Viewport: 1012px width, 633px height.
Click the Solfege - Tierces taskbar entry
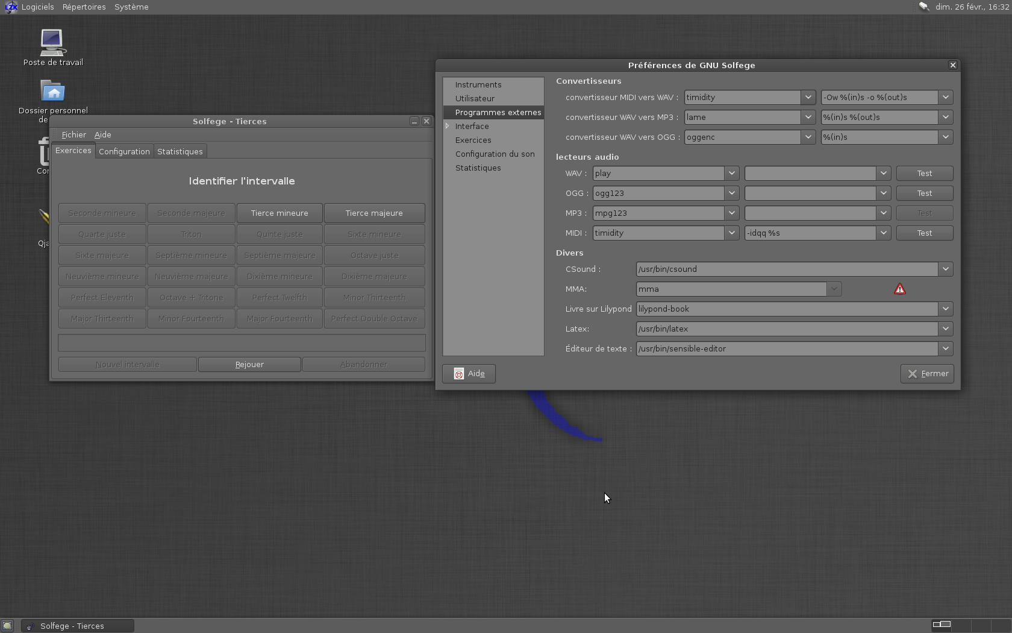(78, 626)
